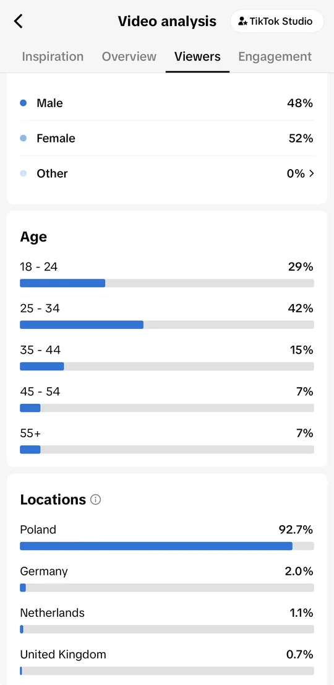This screenshot has width=334, height=685.
Task: Click the Poland location bar
Action: 167,546
